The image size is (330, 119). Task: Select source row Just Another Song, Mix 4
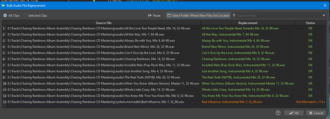pos(104,71)
